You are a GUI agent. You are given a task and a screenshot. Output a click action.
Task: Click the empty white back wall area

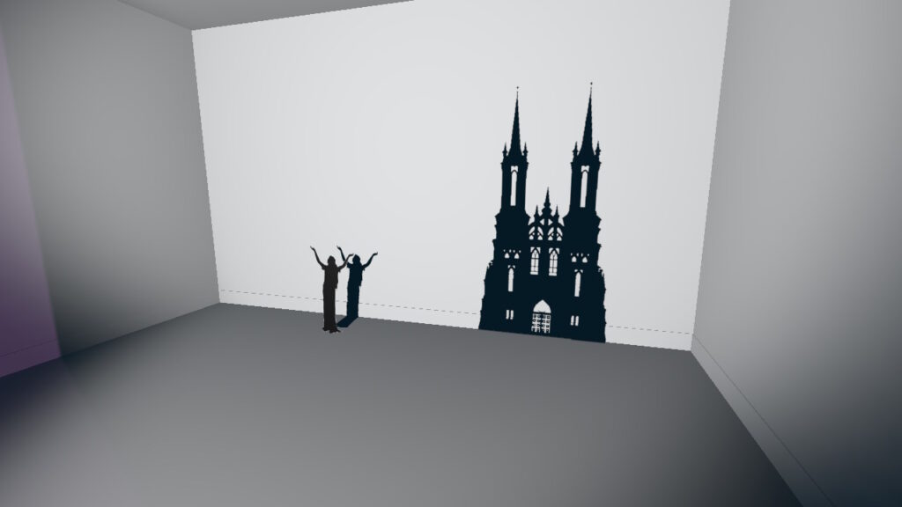pos(352,132)
